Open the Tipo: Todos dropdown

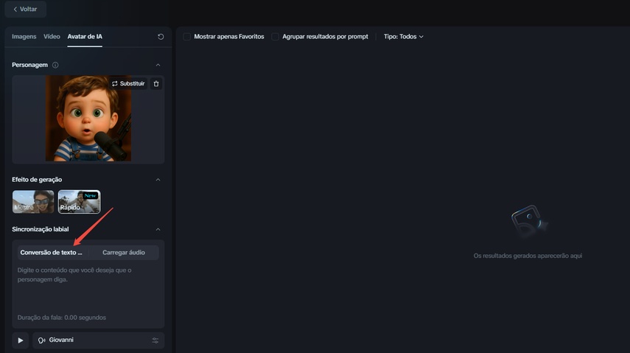pos(403,37)
